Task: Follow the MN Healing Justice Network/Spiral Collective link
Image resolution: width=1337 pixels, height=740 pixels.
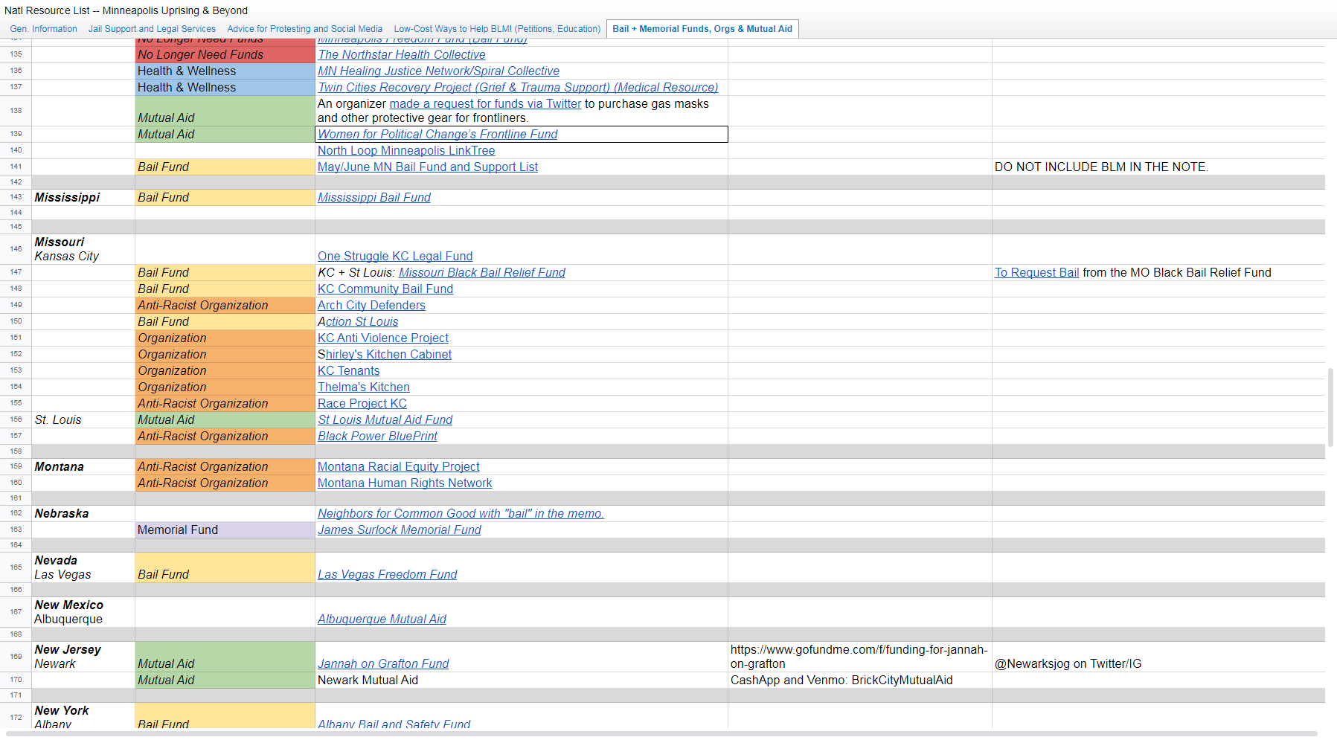Action: point(438,71)
